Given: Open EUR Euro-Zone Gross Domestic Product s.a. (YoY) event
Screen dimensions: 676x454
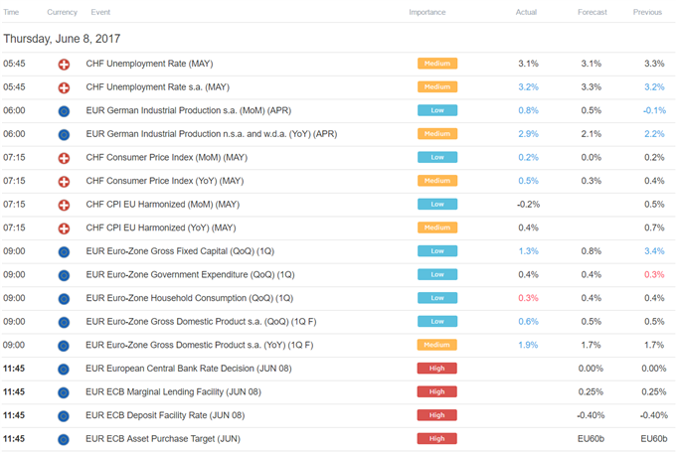Looking at the screenshot, I should (x=199, y=345).
